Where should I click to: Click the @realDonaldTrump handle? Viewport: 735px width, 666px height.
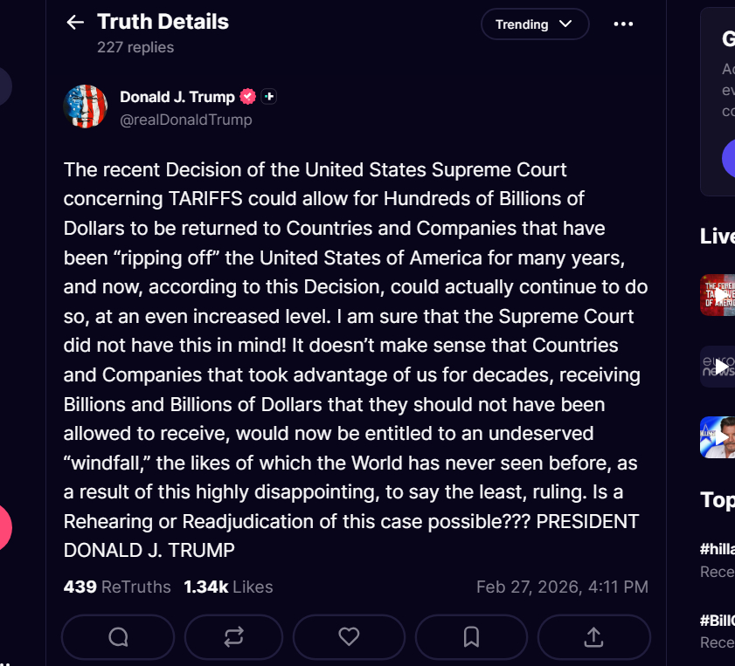click(x=186, y=120)
